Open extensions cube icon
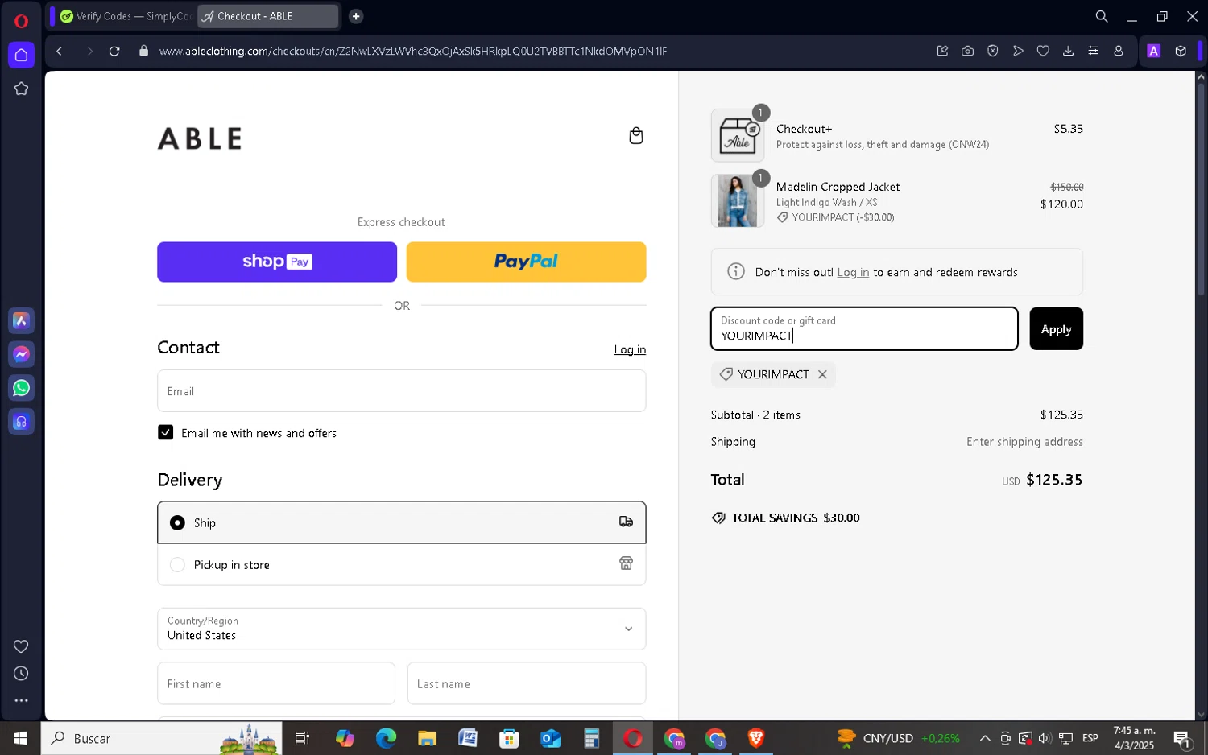 [x=1181, y=51]
